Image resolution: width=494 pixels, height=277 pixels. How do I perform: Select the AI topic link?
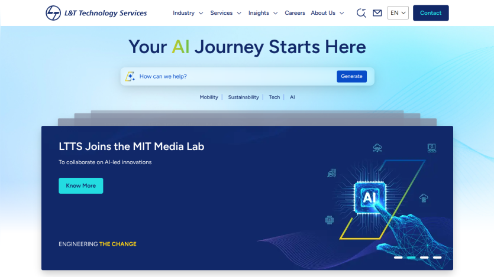(x=292, y=97)
